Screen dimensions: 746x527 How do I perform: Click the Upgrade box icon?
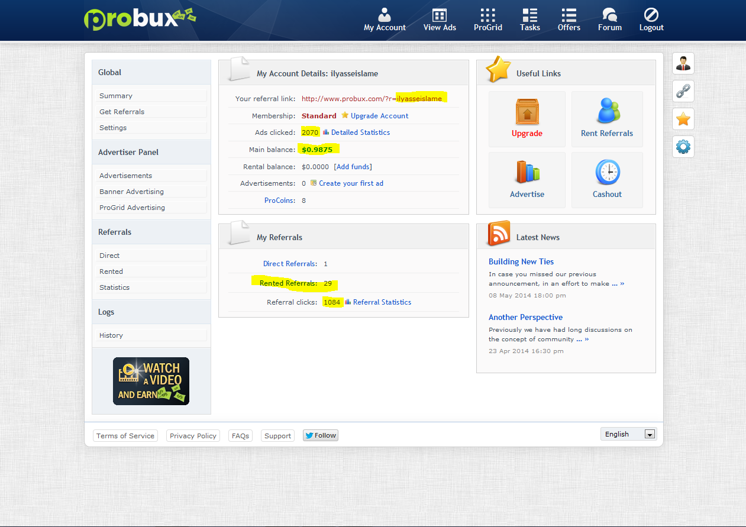point(527,112)
